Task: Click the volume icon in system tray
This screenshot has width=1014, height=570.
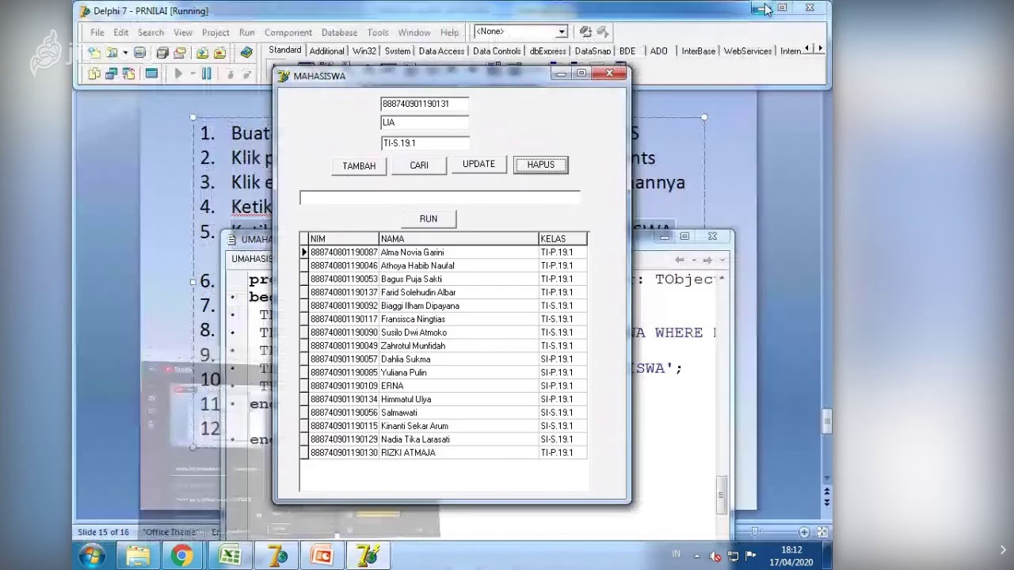Action: coord(716,557)
